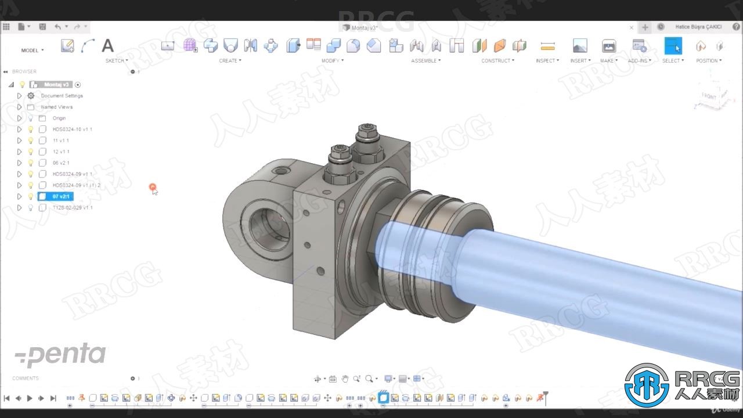Open the SKETCH dropdown menu
743x418 pixels.
pyautogui.click(x=117, y=60)
